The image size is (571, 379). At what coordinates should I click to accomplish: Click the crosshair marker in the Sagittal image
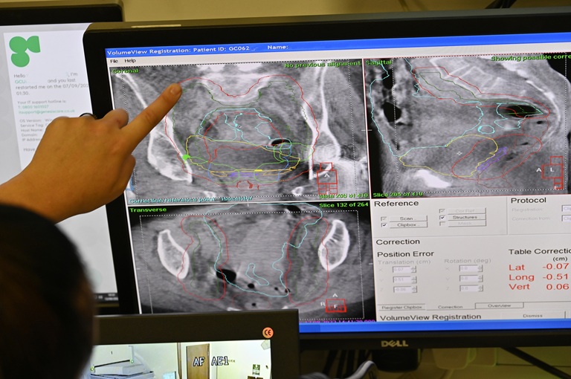(x=459, y=153)
